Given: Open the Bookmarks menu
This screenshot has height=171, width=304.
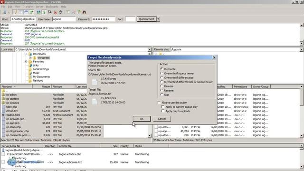Looking at the screenshot, I should tap(52, 7).
